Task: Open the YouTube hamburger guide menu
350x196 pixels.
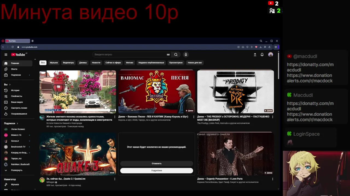Action: [6, 54]
